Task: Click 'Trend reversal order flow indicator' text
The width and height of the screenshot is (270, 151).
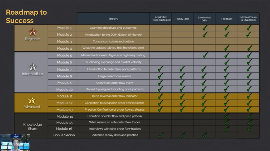Action: tap(114, 96)
